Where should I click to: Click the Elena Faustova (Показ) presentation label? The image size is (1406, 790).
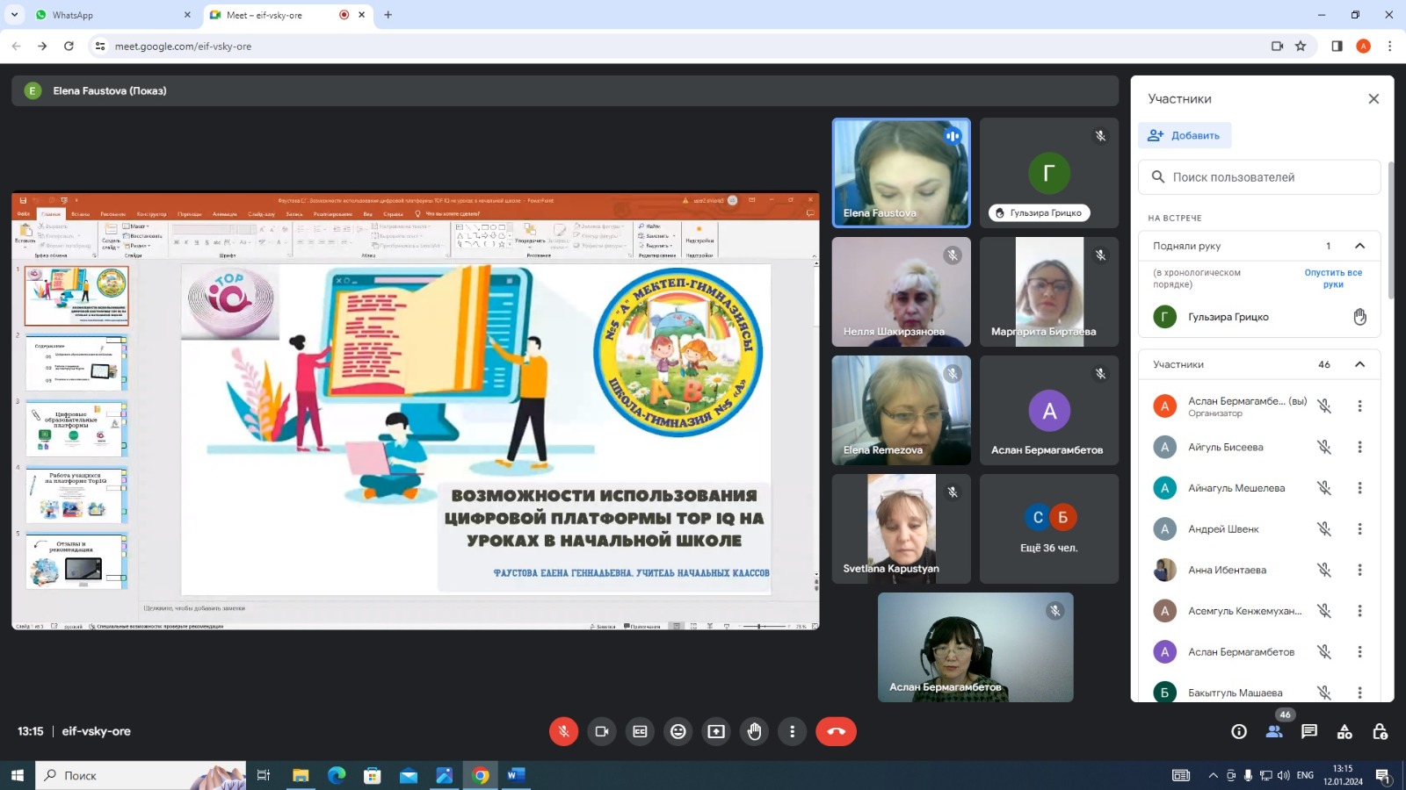[x=109, y=90]
